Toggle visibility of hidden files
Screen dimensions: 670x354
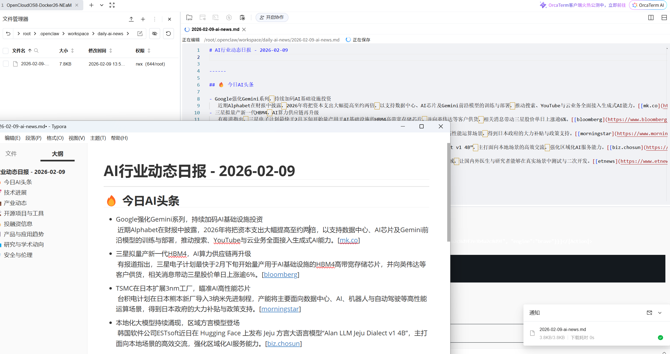pyautogui.click(x=155, y=33)
